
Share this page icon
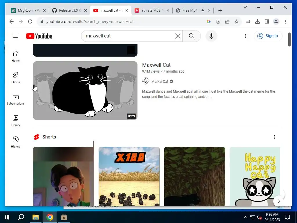click(227, 21)
